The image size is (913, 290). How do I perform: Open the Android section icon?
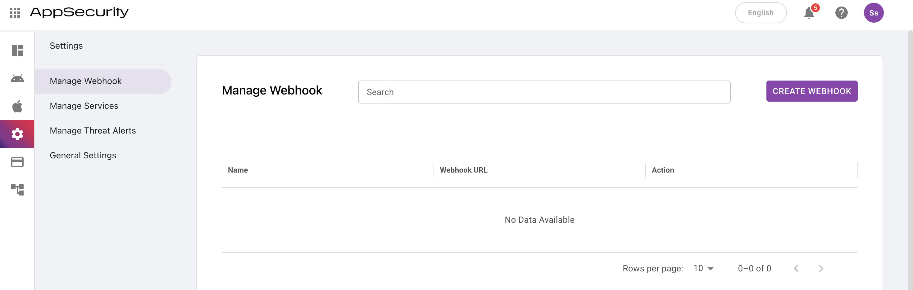click(17, 78)
